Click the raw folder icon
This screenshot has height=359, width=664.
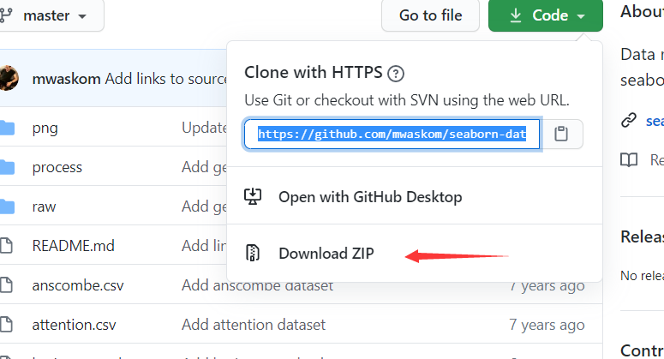pos(7,206)
